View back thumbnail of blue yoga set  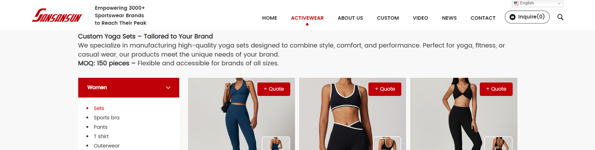pos(276,143)
